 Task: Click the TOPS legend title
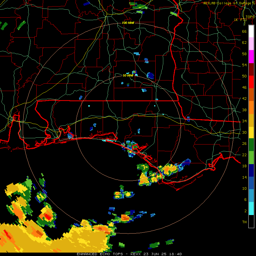tap(250, 17)
